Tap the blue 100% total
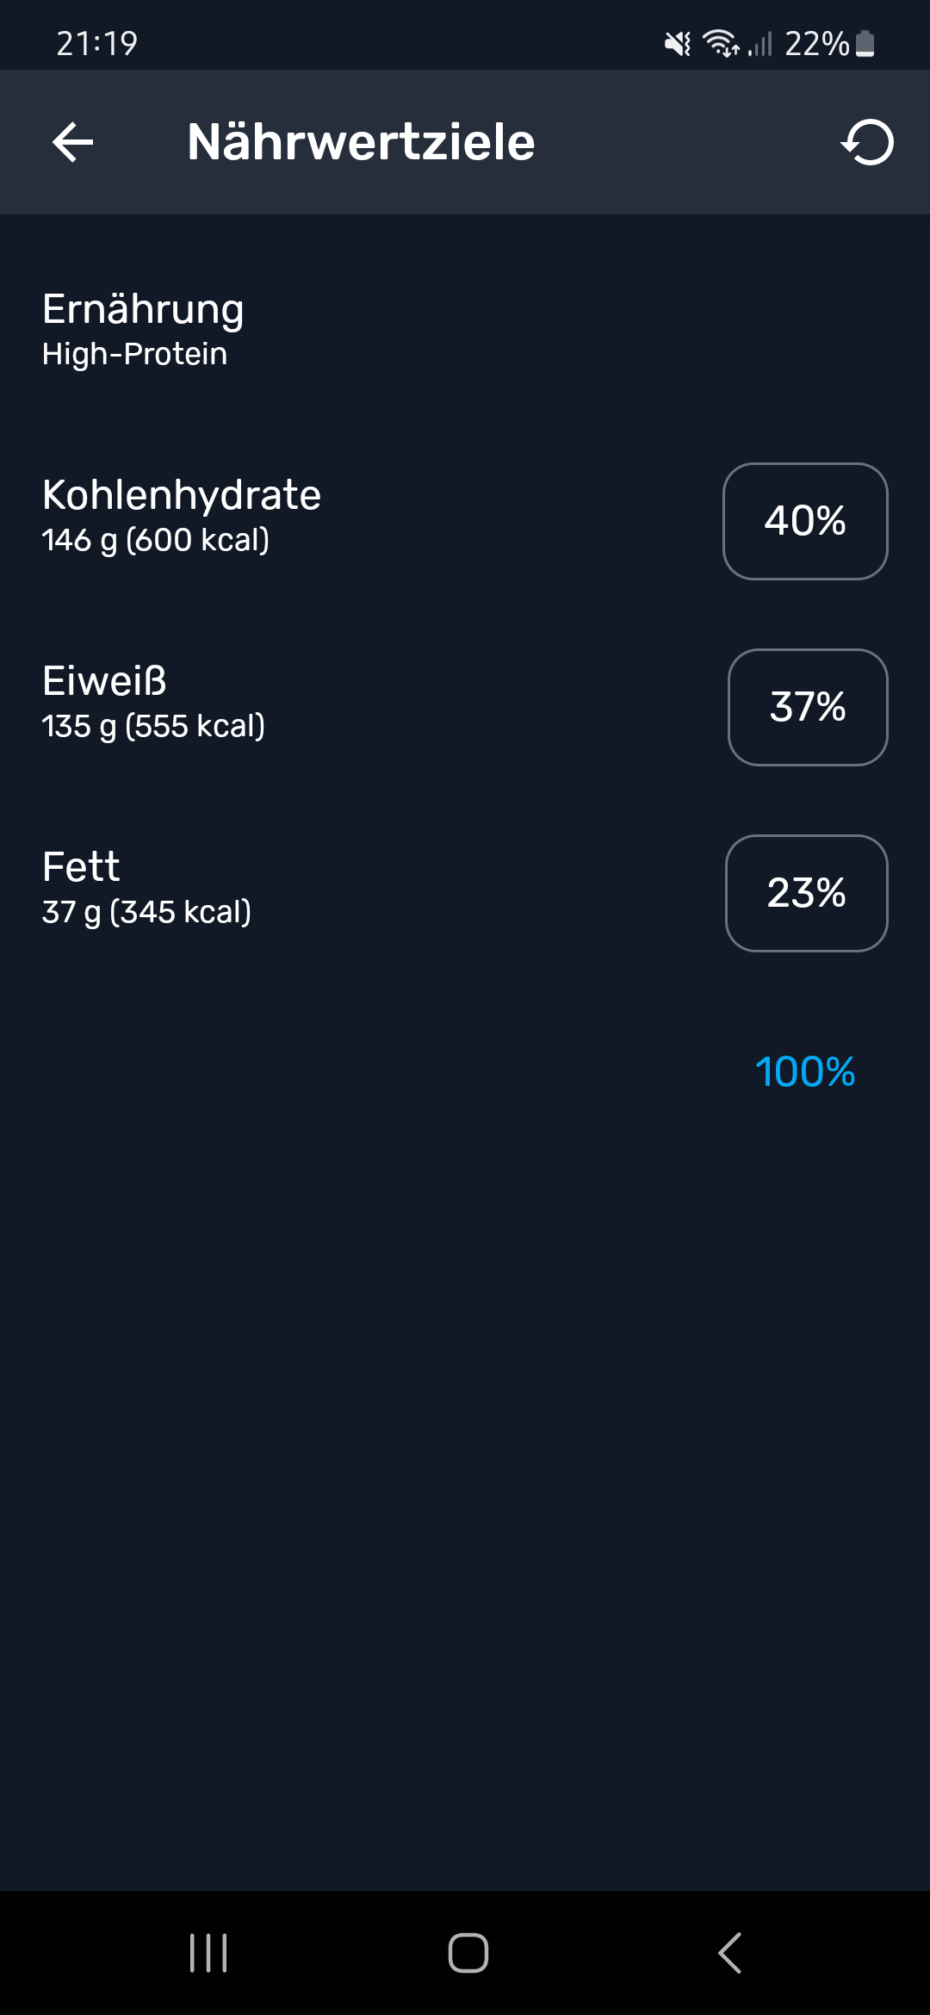The width and height of the screenshot is (930, 2015). [x=805, y=1072]
